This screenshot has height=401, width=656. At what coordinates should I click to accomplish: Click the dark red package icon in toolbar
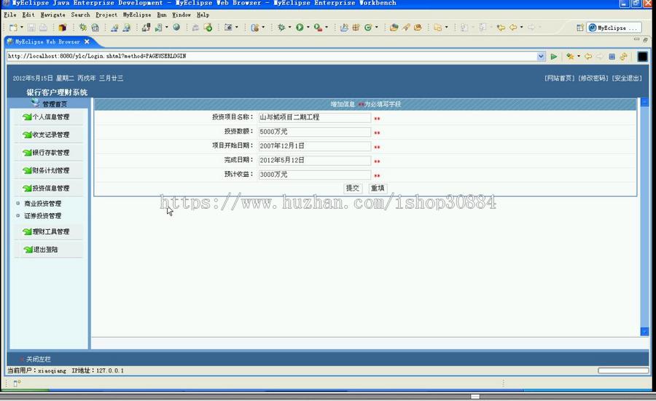click(x=63, y=28)
